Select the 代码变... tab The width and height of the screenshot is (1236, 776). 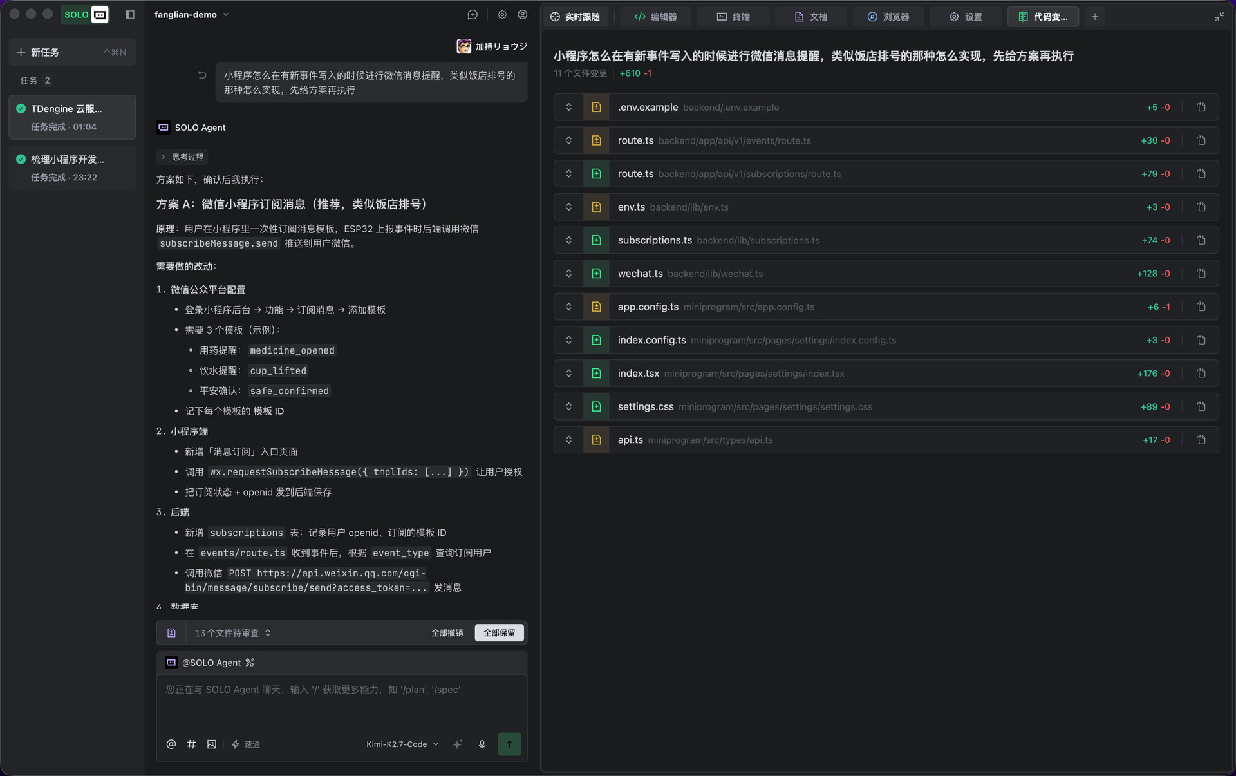click(x=1044, y=17)
